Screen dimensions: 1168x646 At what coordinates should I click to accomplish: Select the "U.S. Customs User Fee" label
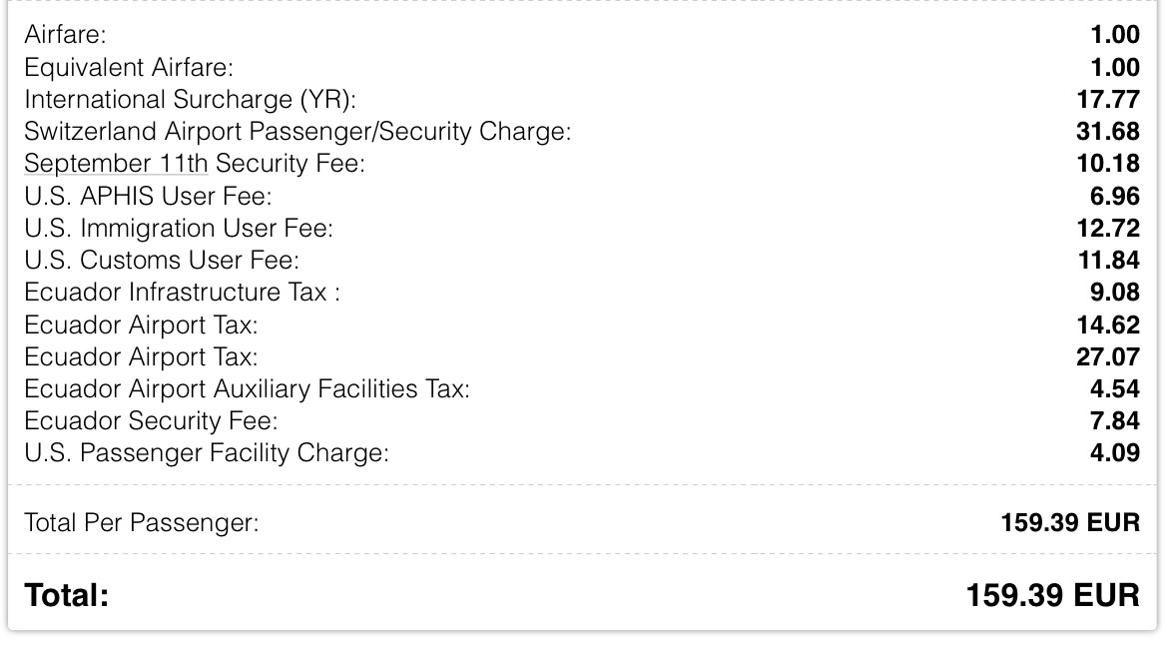[162, 261]
